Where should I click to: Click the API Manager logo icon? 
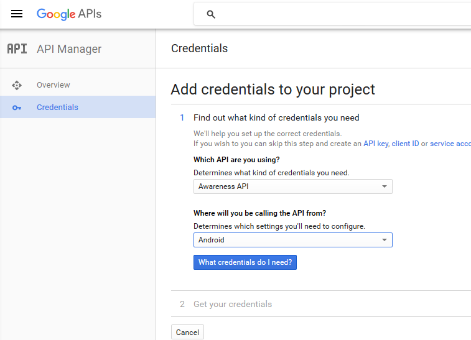pos(17,49)
